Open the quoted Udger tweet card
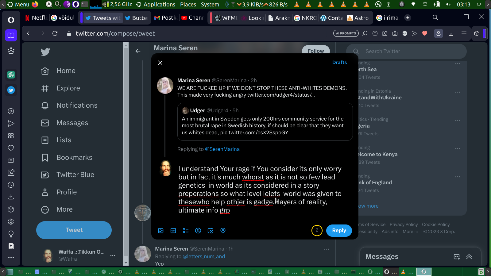The height and width of the screenshot is (276, 491). coord(265,122)
